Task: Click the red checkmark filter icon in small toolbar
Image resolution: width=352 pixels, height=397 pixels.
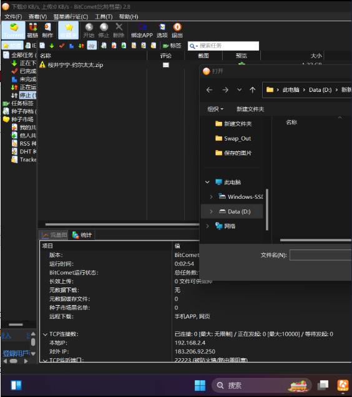Action: tap(62, 46)
